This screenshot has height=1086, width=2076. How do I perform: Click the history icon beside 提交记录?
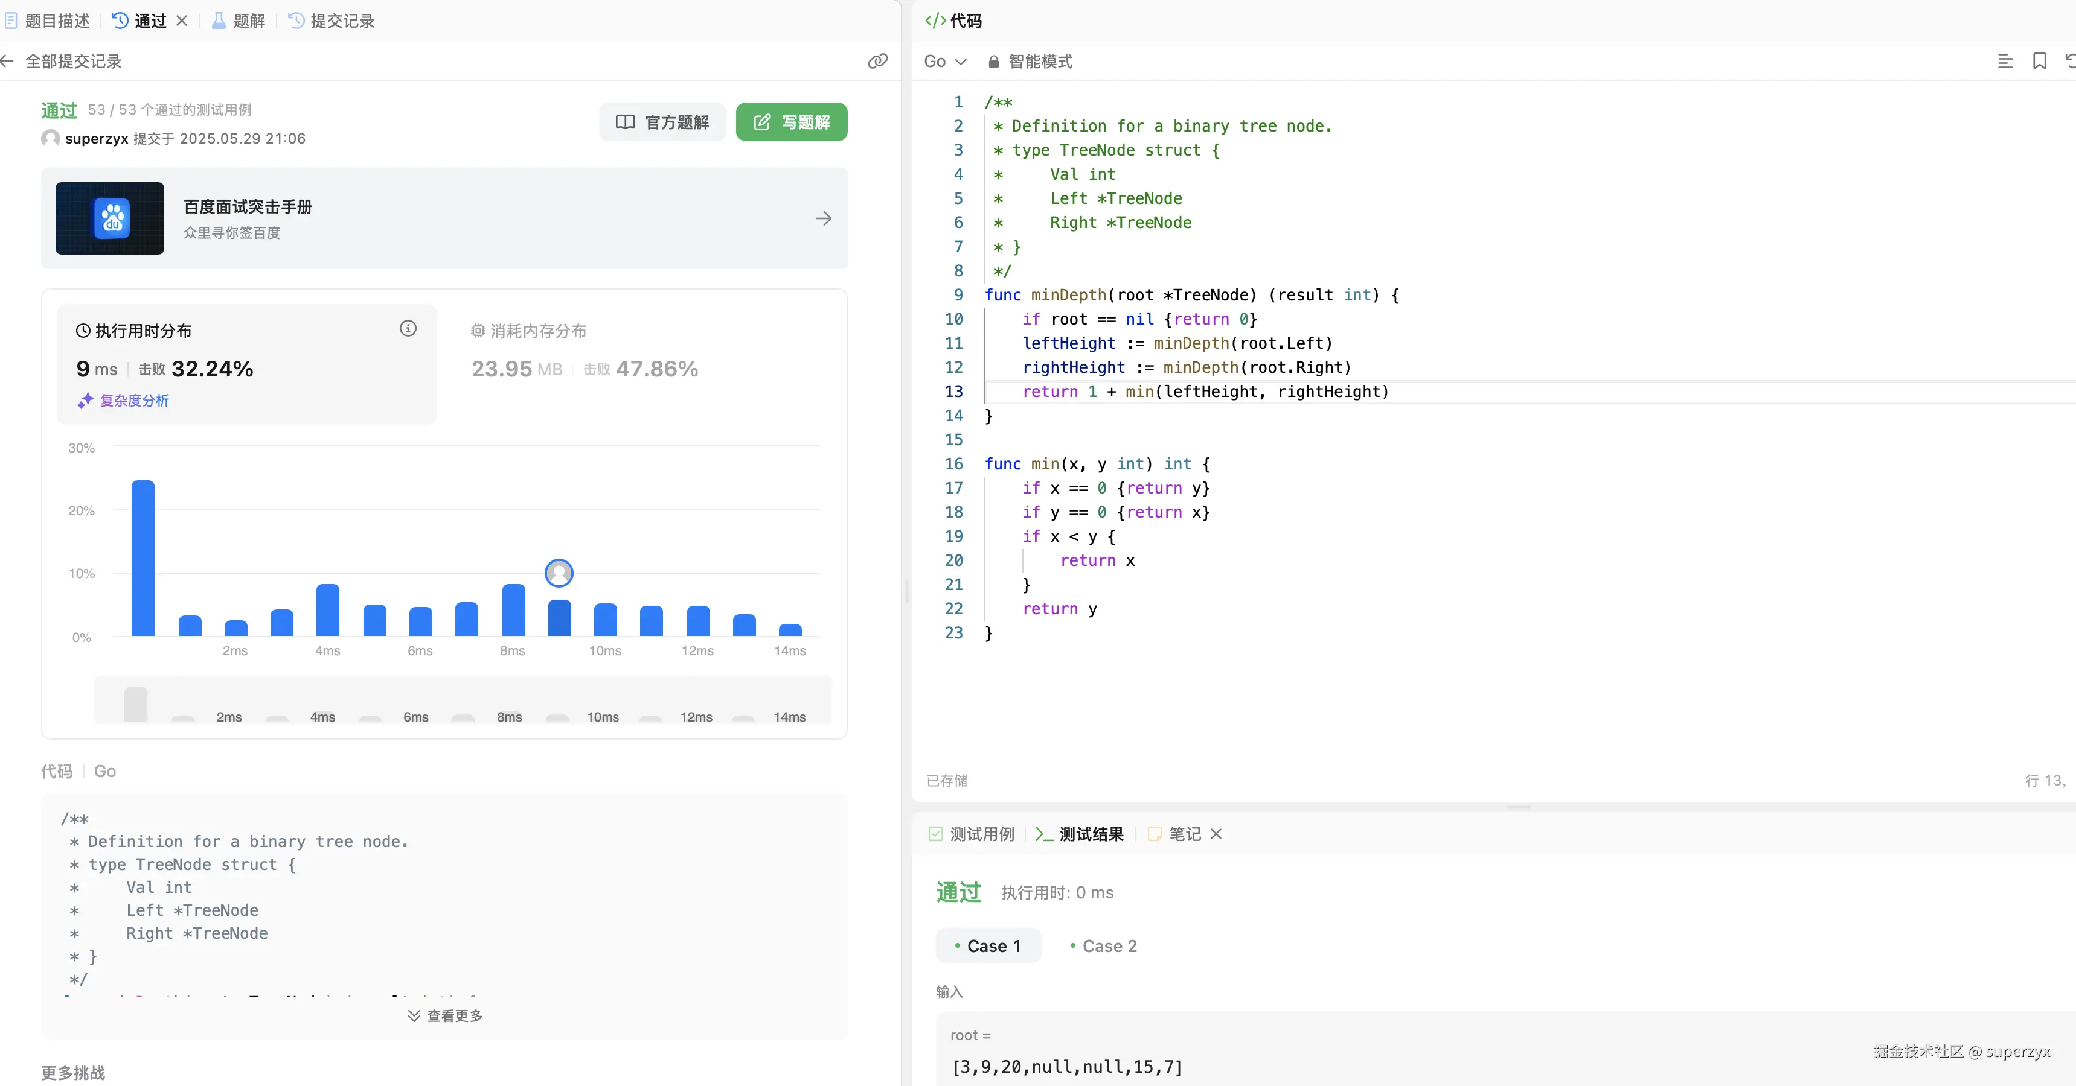click(x=296, y=21)
